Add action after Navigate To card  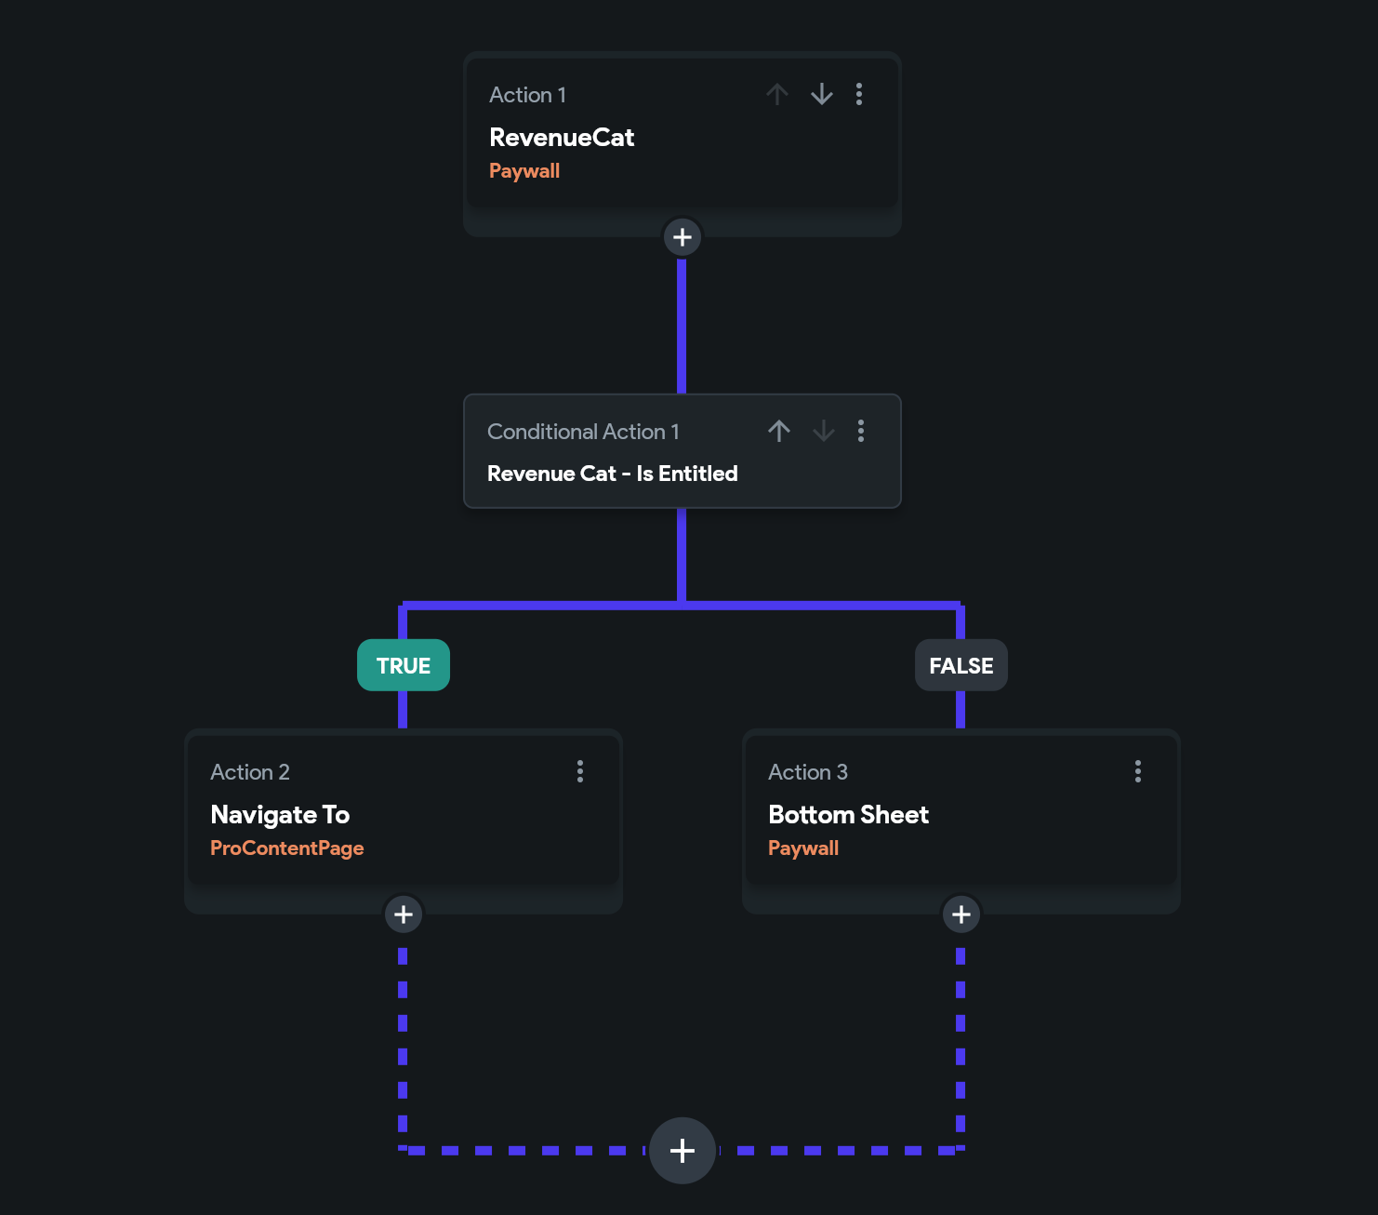pos(404,915)
